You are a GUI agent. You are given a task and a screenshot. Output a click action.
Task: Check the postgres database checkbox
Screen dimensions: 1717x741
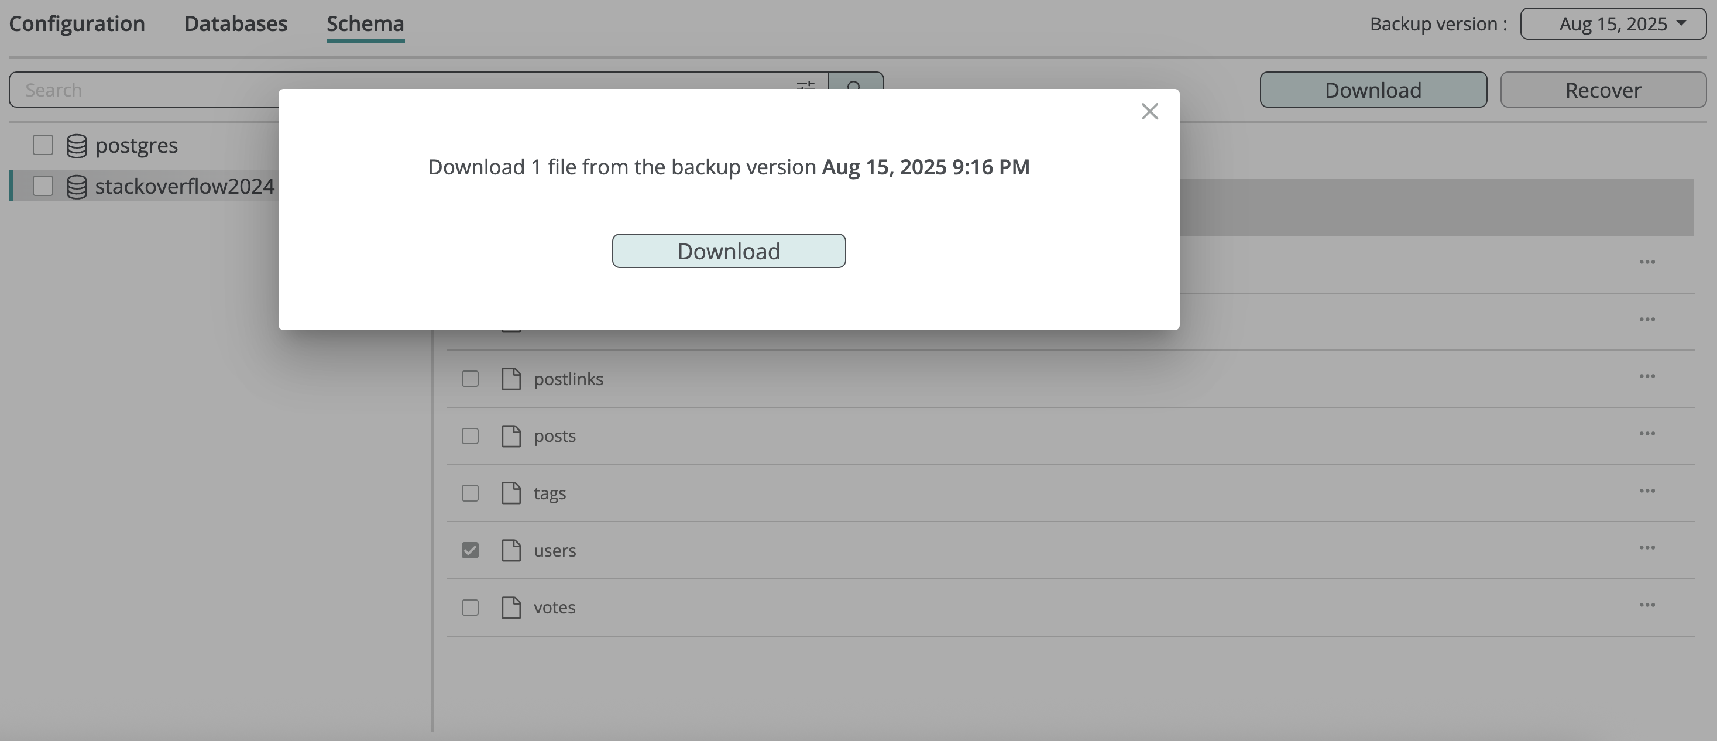[43, 145]
